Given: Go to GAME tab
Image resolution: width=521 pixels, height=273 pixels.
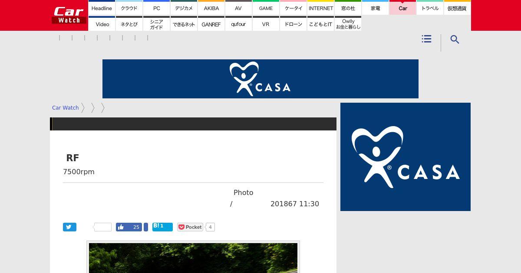Looking at the screenshot, I should [x=266, y=8].
